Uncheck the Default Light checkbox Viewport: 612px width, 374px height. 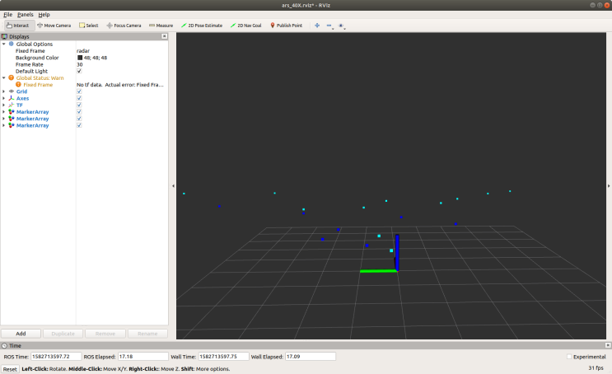79,71
